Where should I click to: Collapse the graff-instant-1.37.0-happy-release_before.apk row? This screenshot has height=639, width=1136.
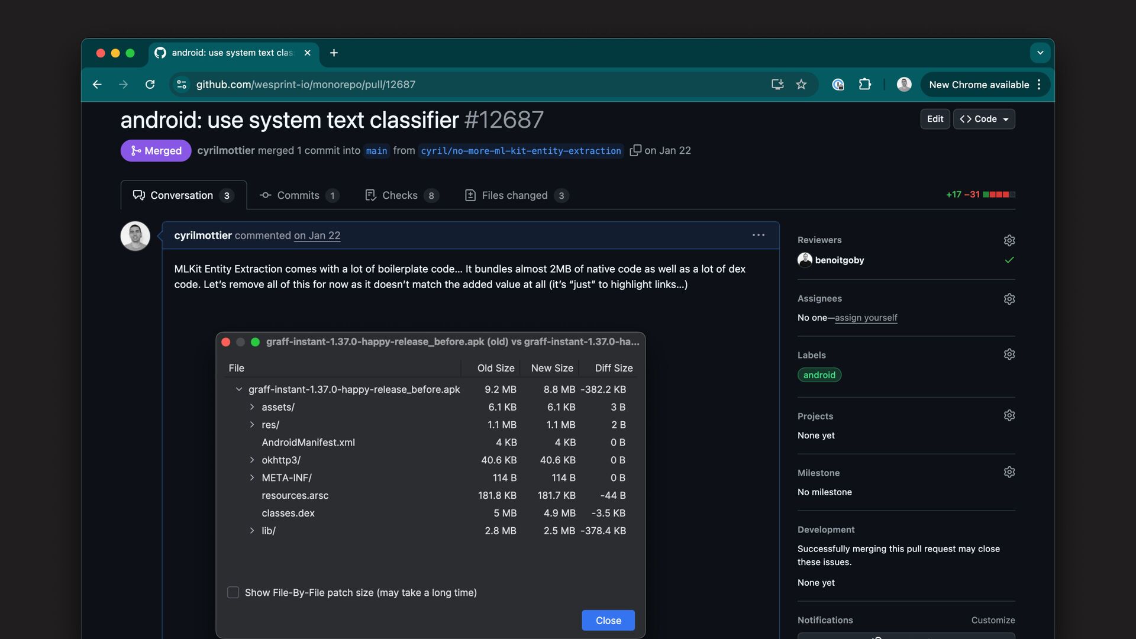pos(239,389)
